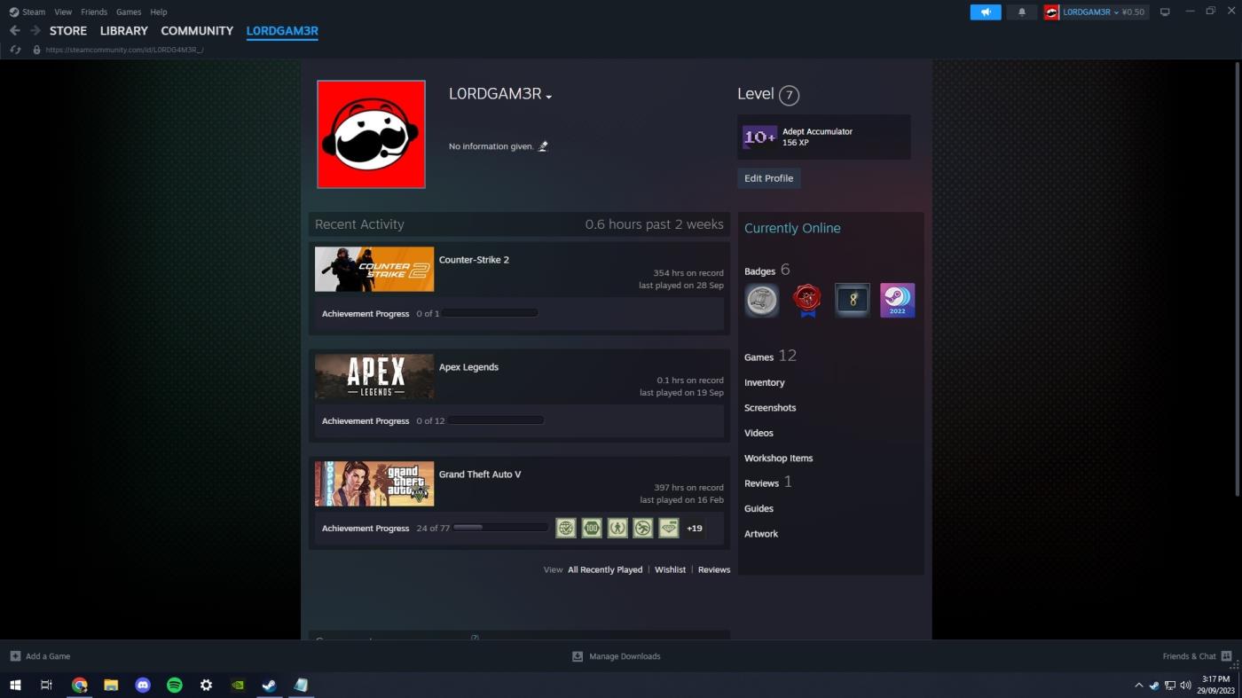Screen dimensions: 1242x698
Task: Select the L0RDGAM3R profile tab
Action: coord(282,31)
